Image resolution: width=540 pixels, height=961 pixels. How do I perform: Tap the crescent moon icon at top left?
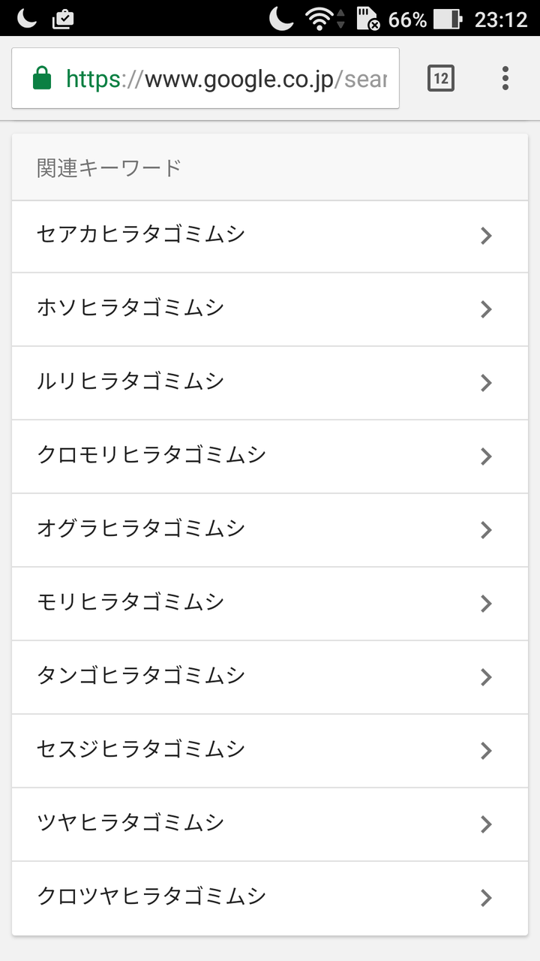[26, 18]
